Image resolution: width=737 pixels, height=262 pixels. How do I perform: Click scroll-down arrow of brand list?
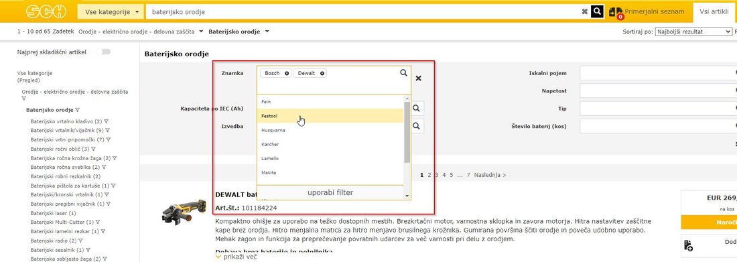click(407, 196)
